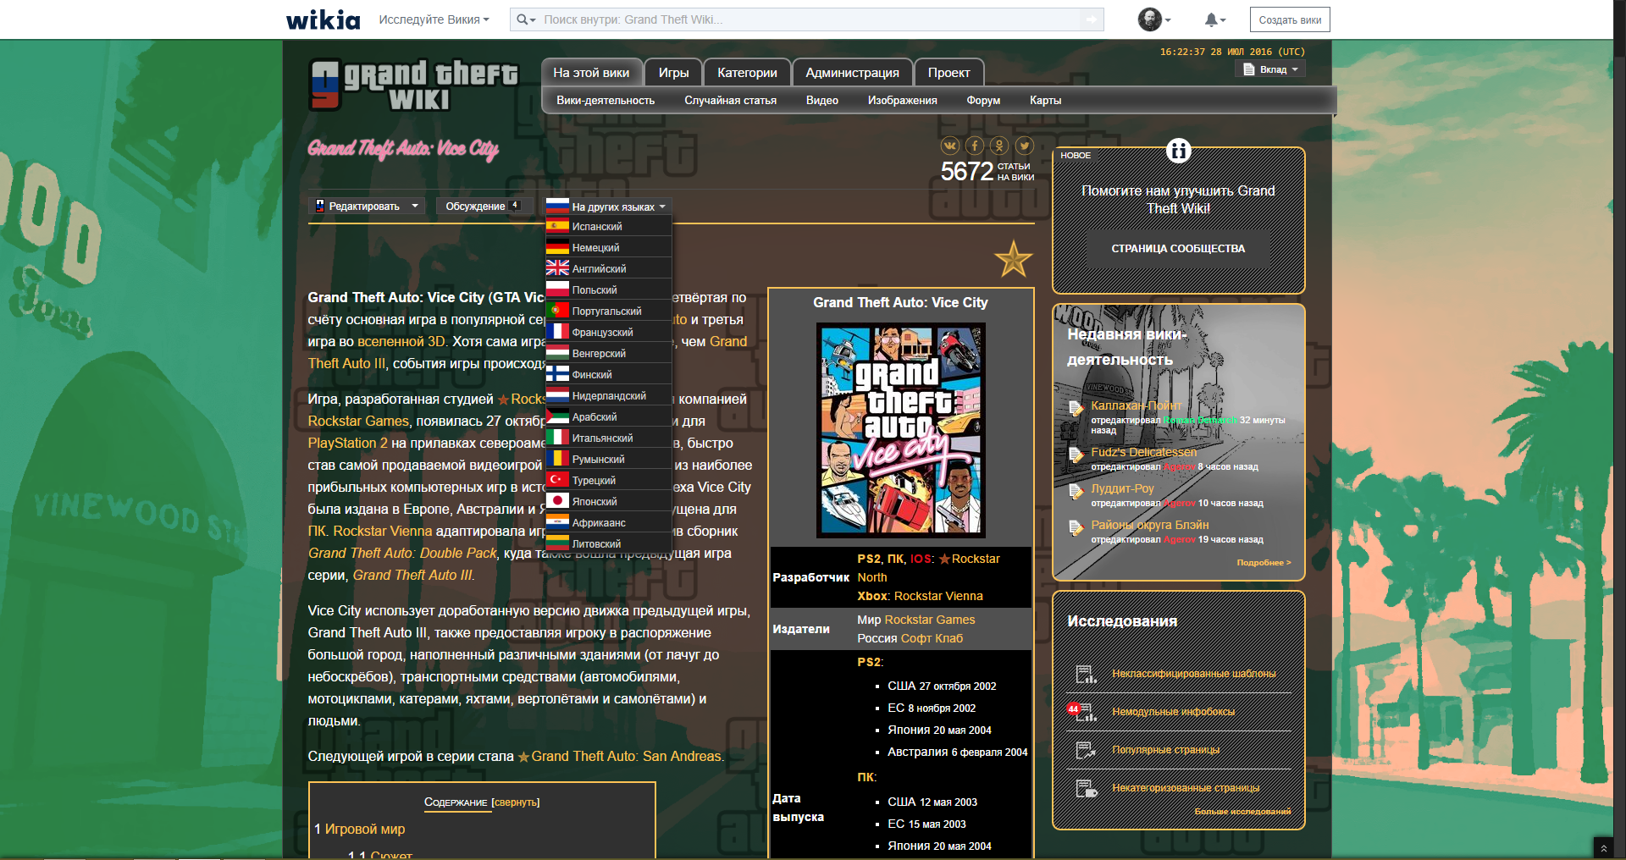
Task: Open contents entry 1 Игровой мир
Action: pos(359,829)
